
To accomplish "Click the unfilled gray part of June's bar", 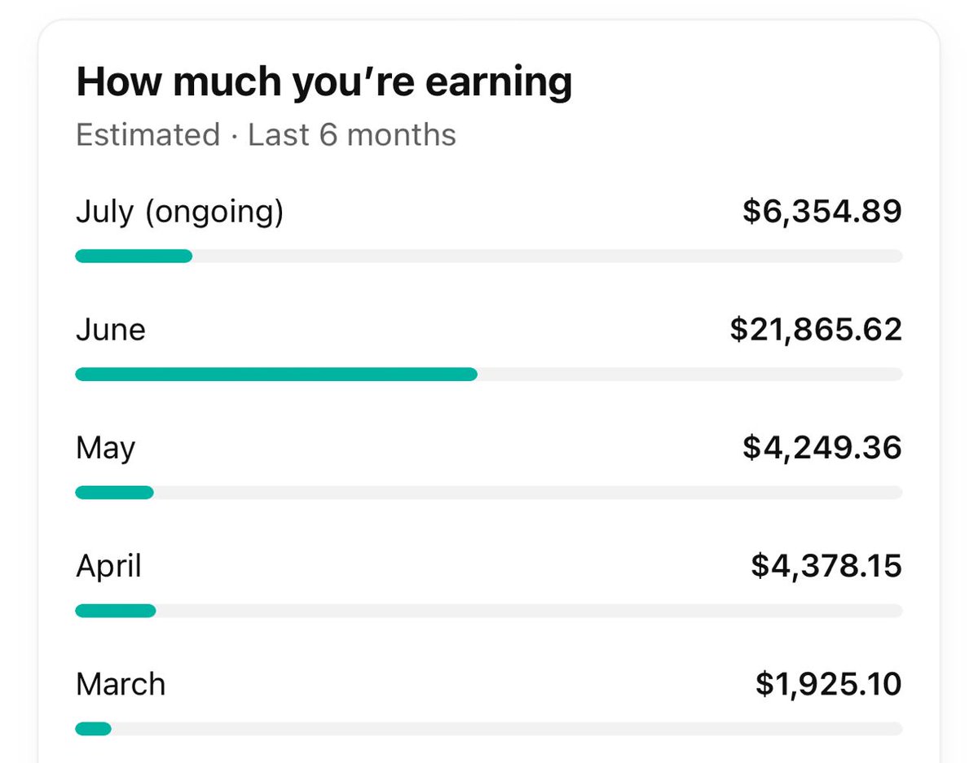I will coord(689,374).
